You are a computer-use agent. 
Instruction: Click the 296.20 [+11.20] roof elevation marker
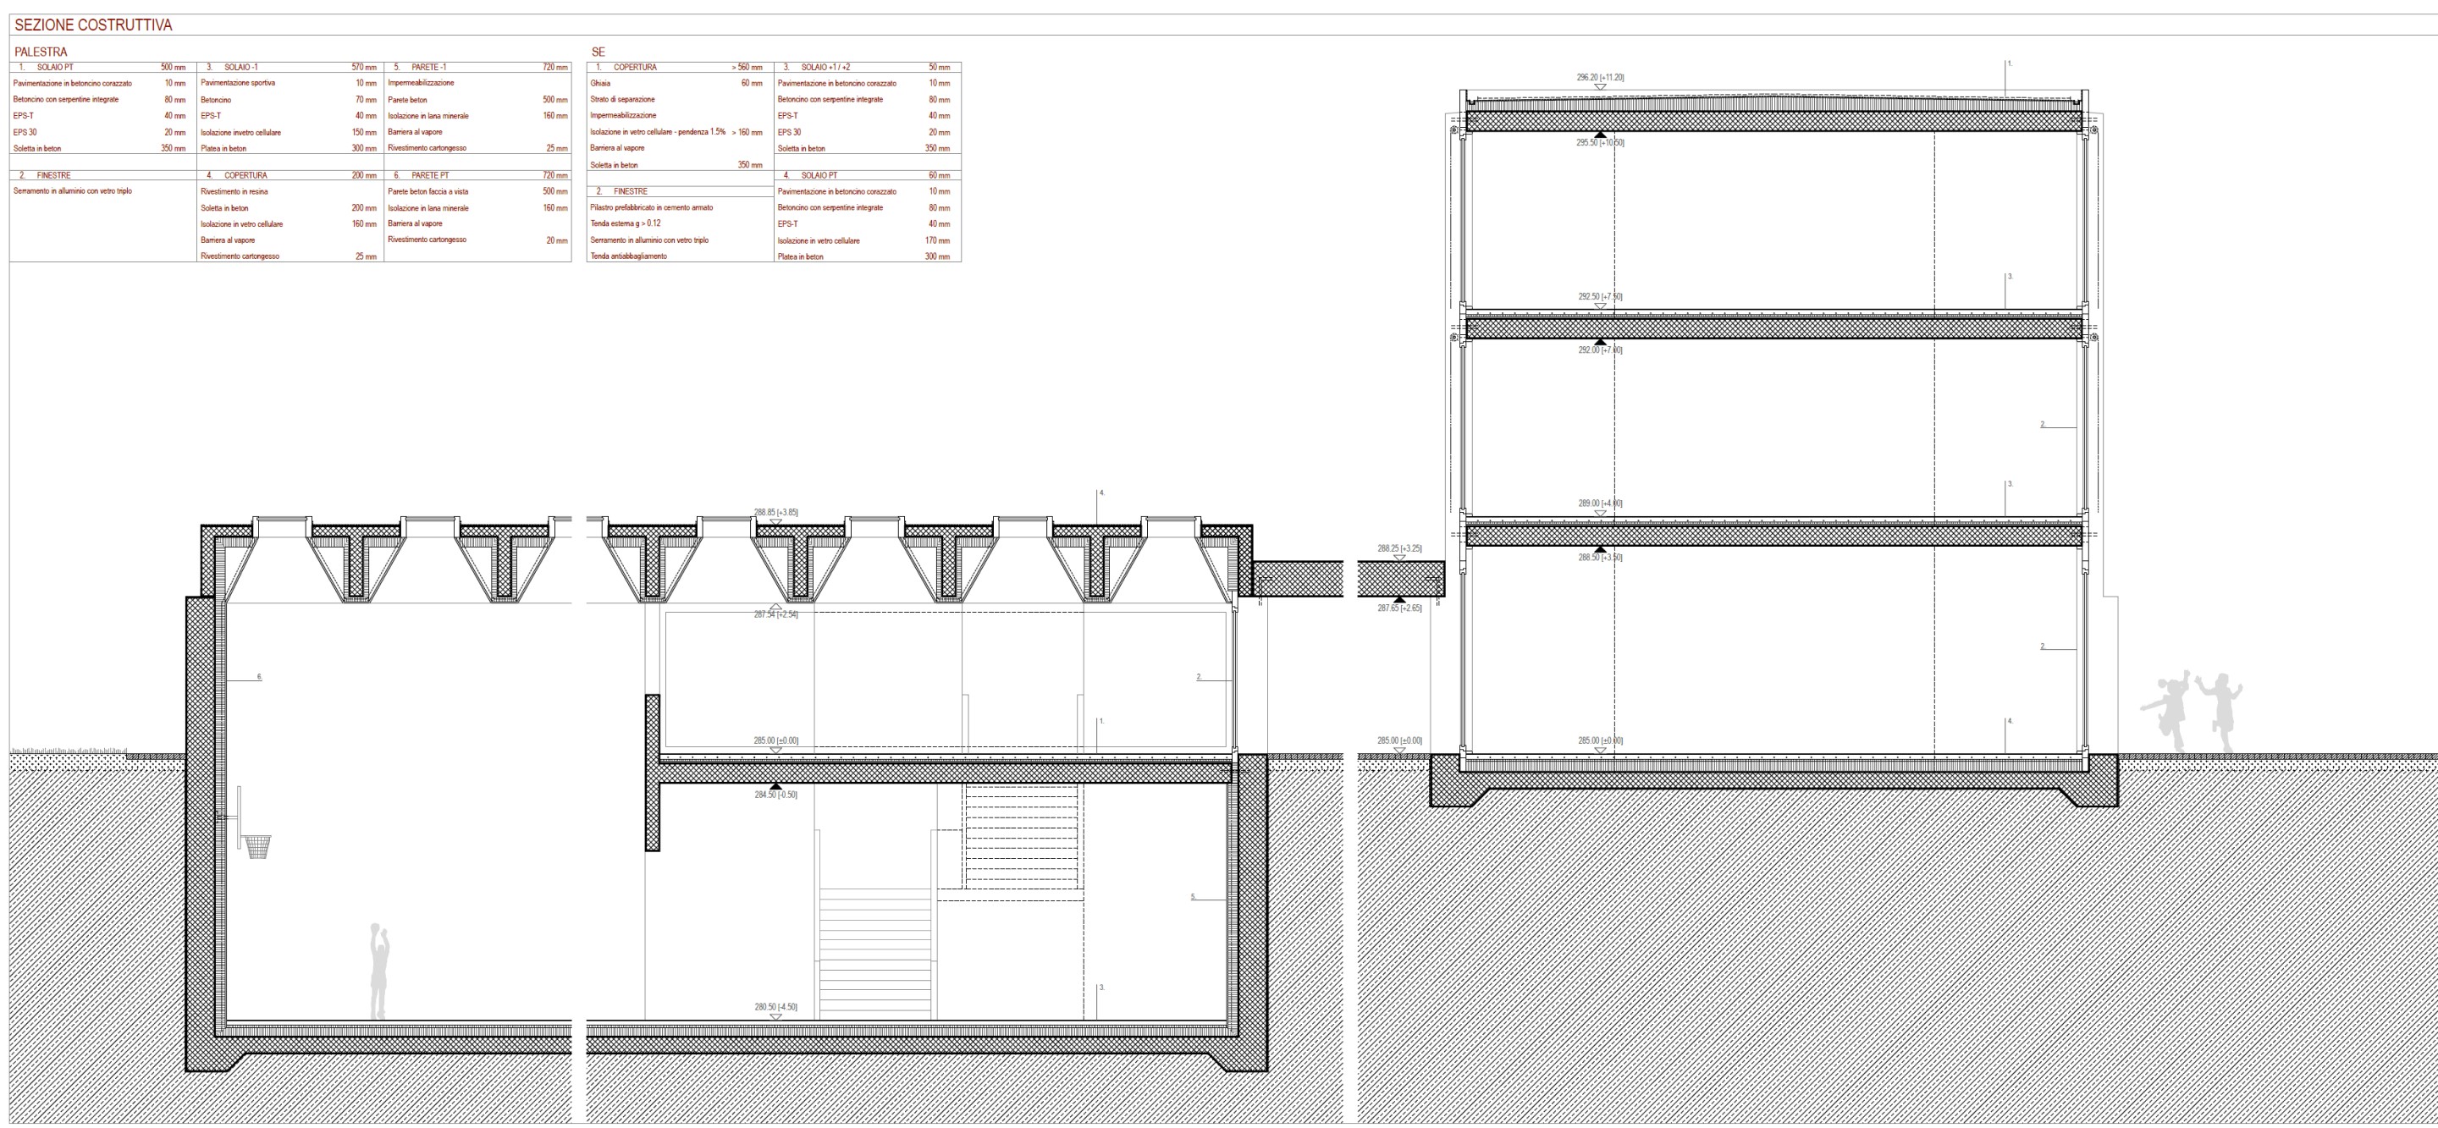click(1599, 78)
